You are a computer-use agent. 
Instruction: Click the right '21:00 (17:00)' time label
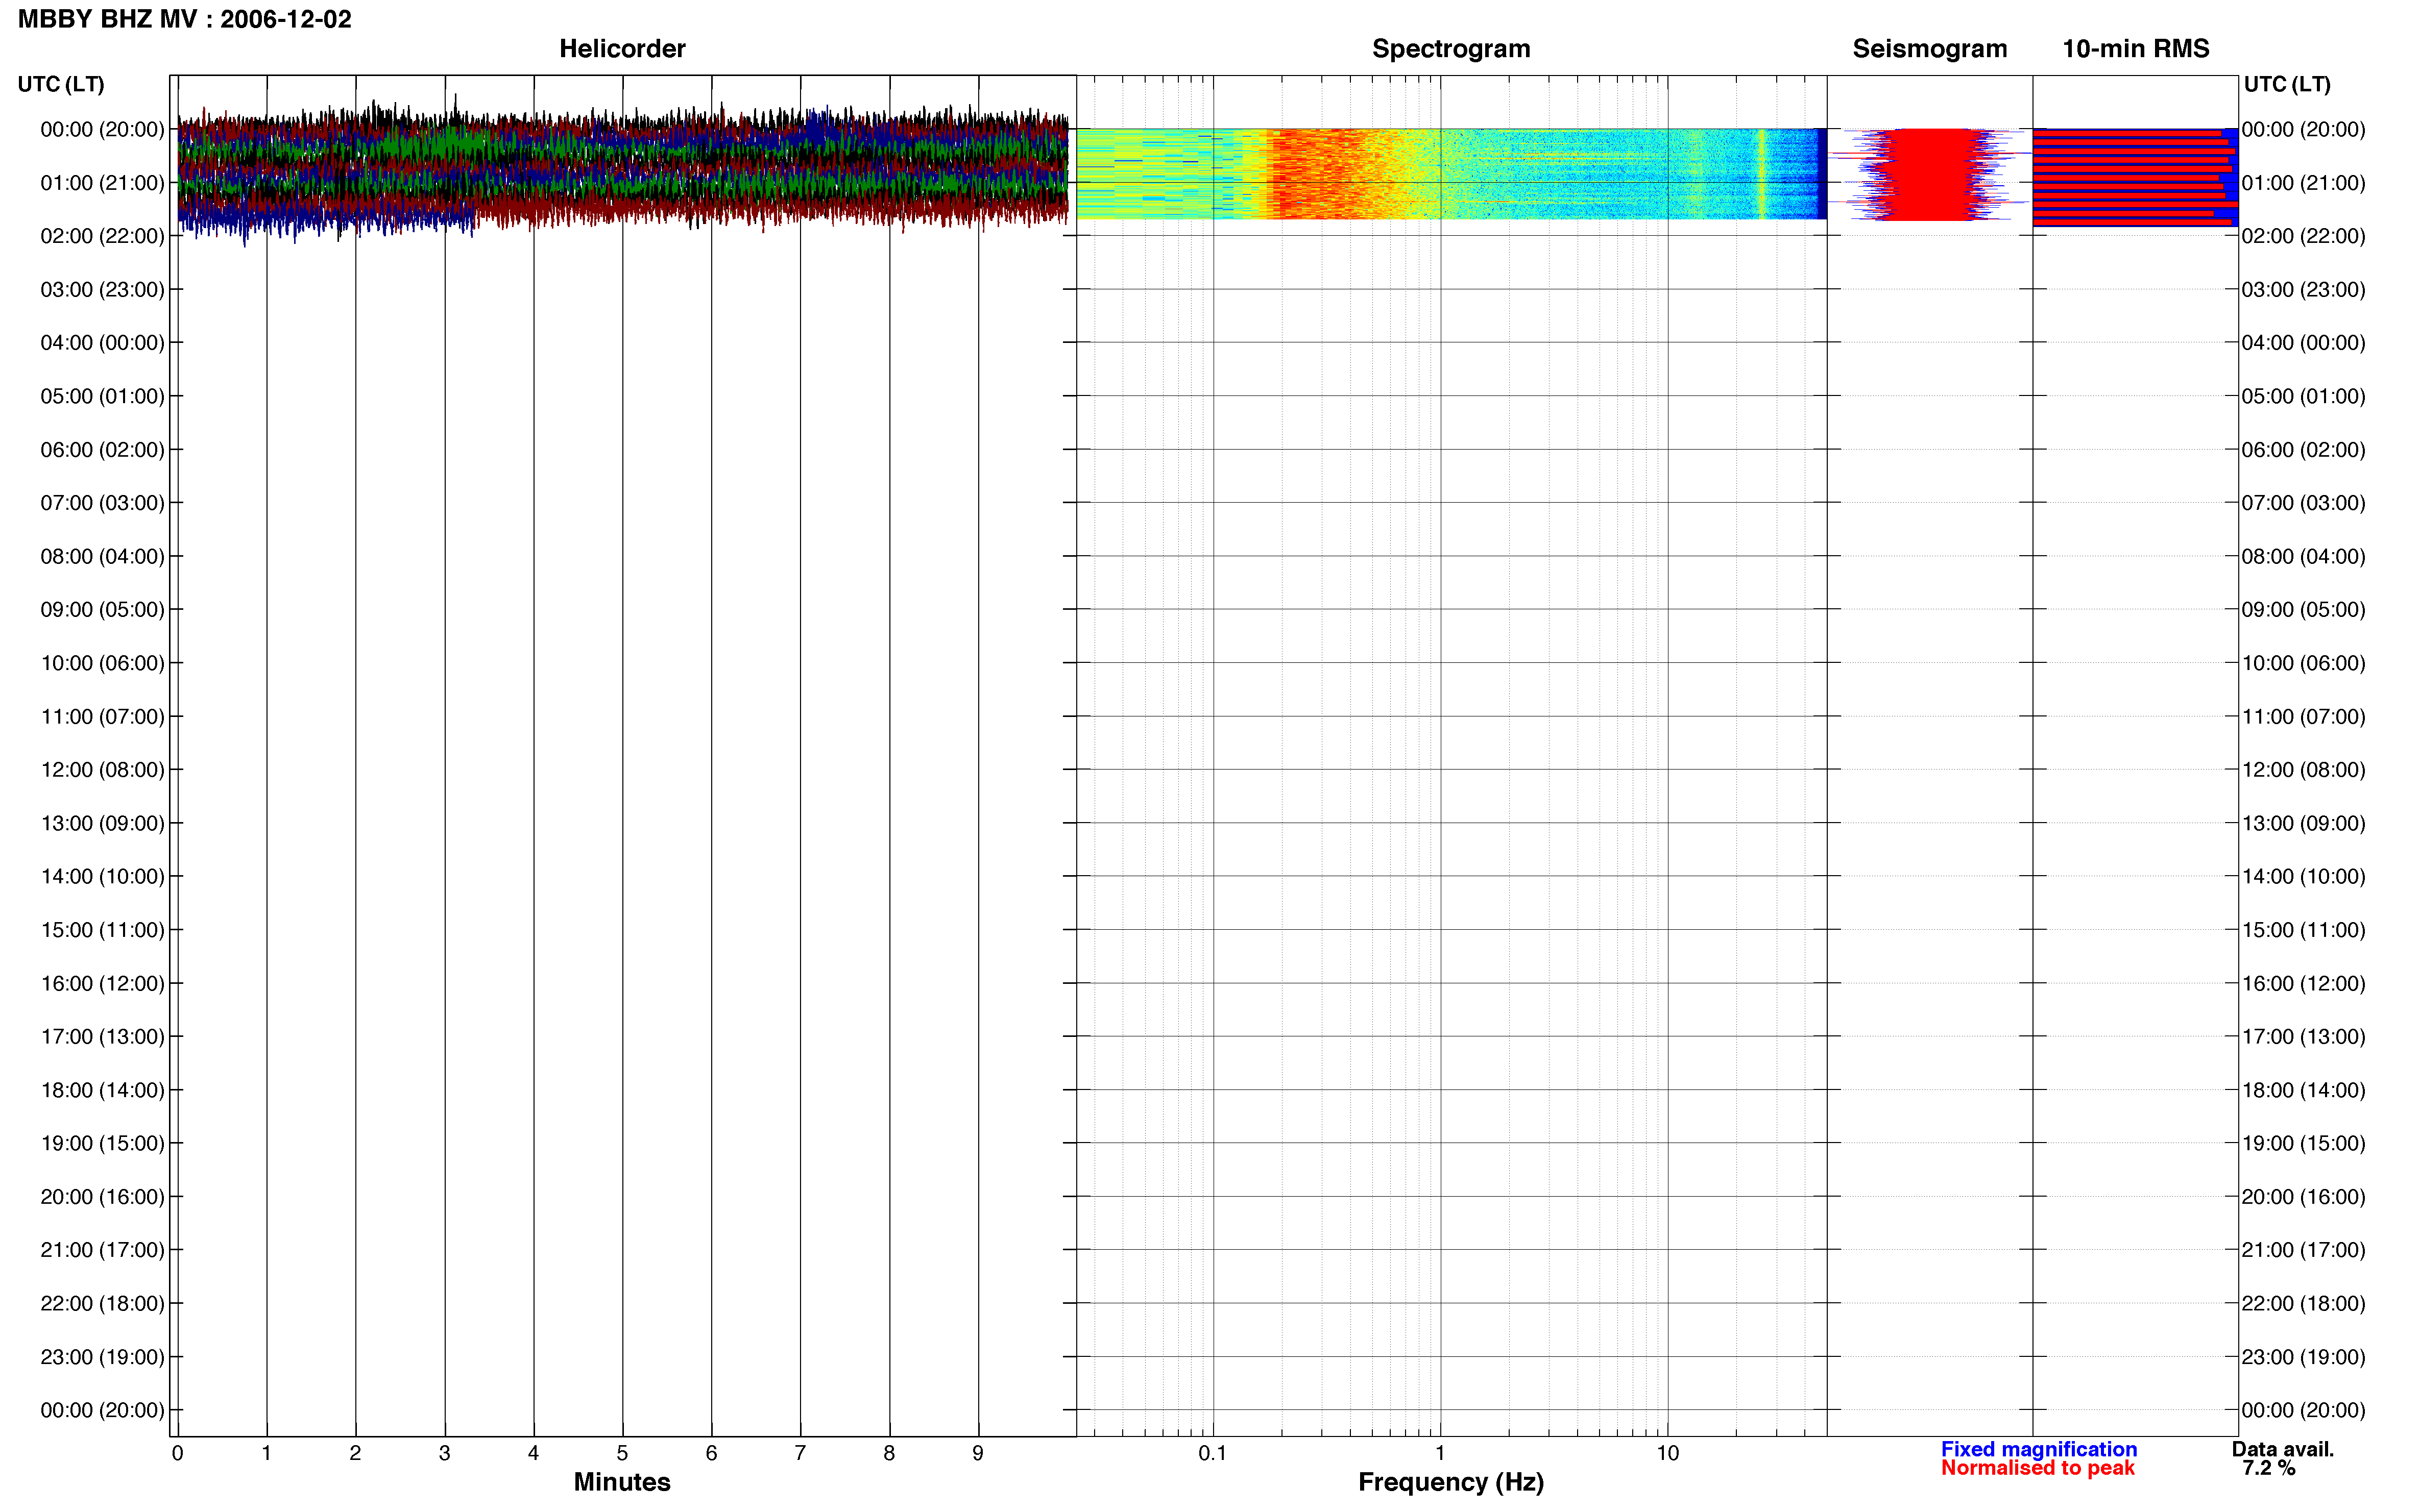(x=2303, y=1250)
